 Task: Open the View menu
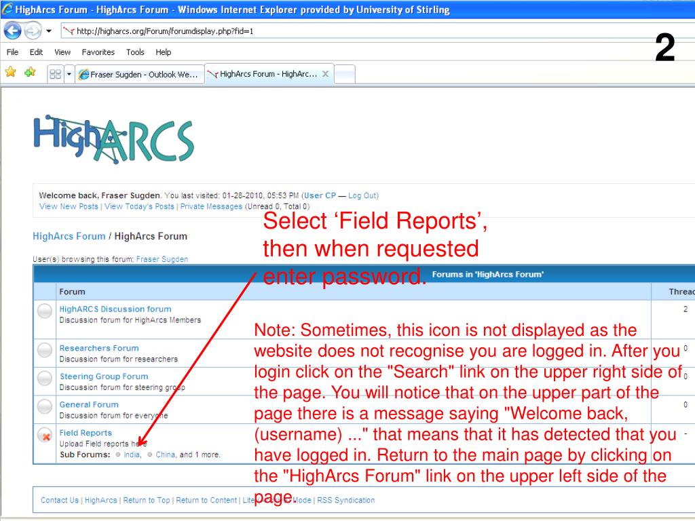click(62, 52)
